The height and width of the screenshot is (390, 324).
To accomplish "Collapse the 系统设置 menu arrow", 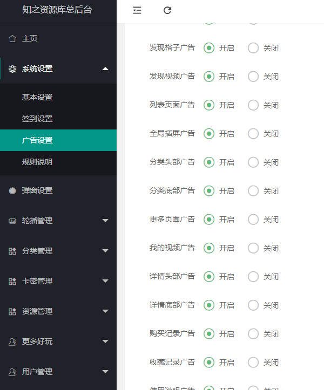I will 105,69.
